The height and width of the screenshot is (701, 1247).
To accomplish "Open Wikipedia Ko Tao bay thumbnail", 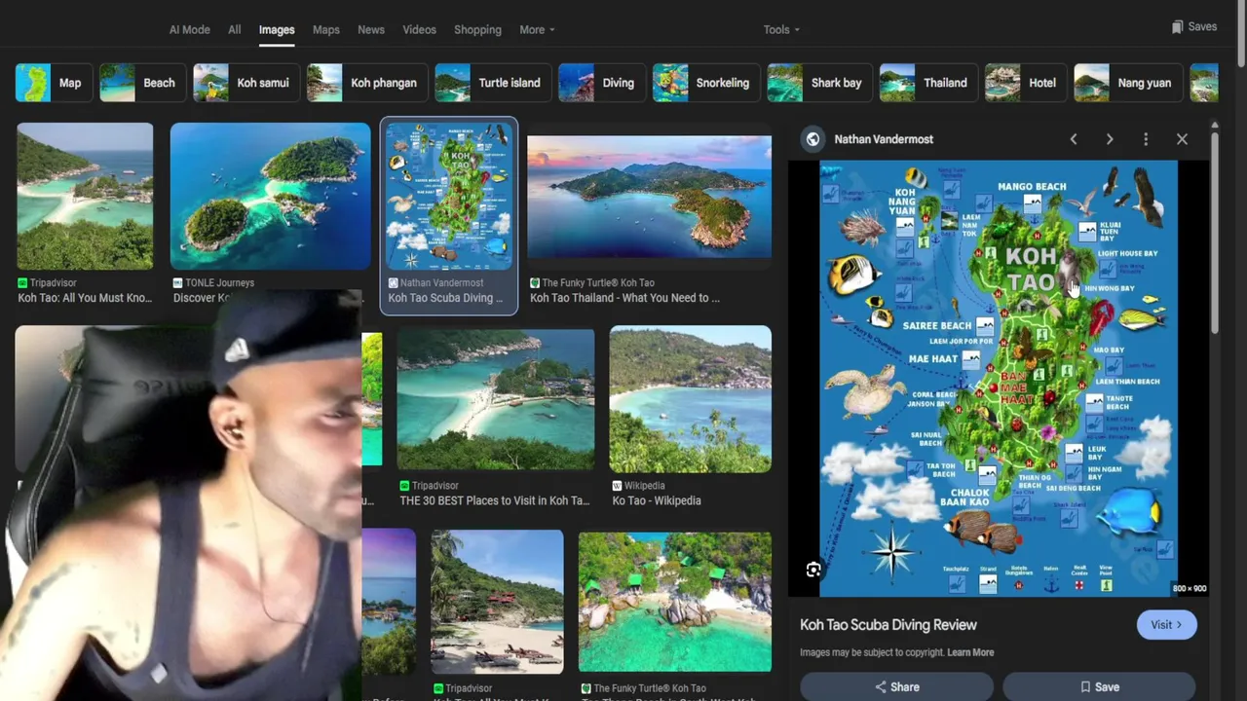I will point(691,399).
